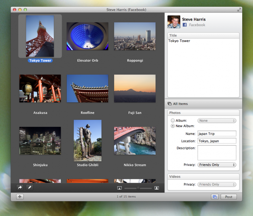Click the share arrow icon
Screen dimensions: 253x216
(20, 188)
